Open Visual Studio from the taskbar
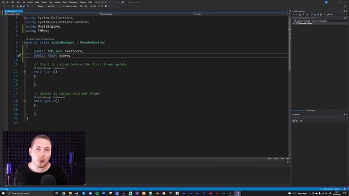Viewport: 349px width, 196px height. (237, 193)
